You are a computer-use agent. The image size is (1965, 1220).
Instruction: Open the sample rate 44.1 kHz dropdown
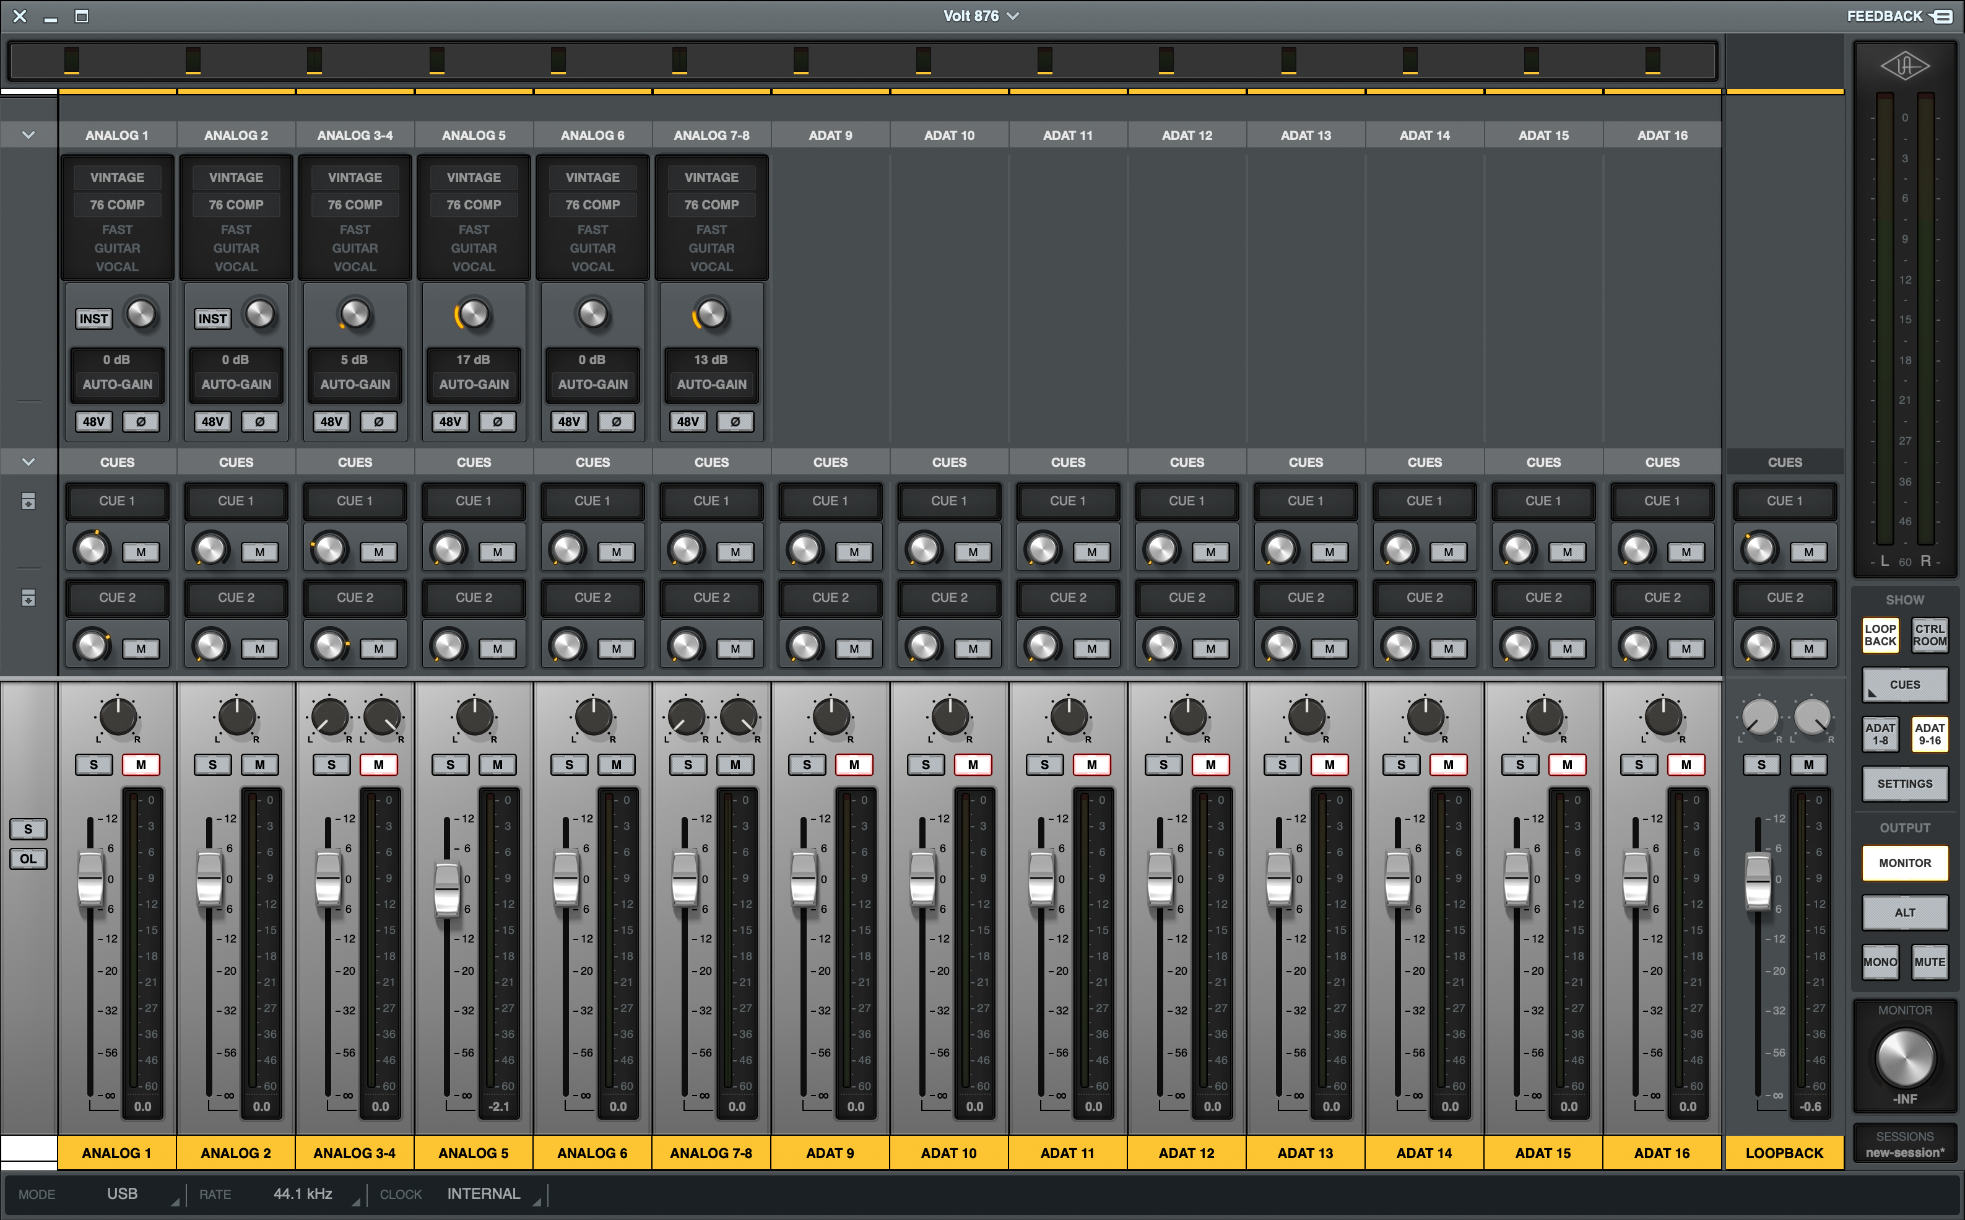point(303,1193)
